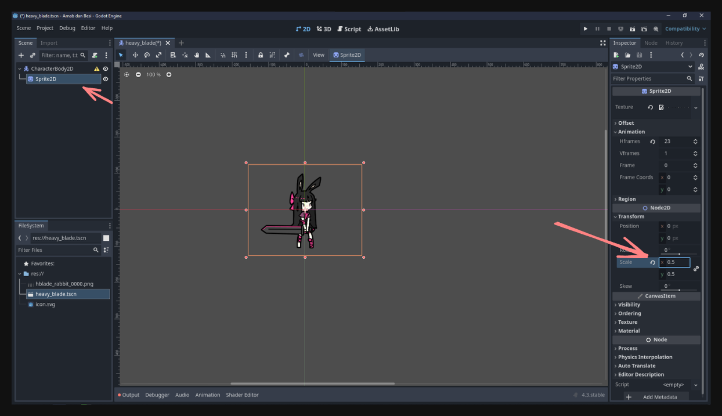
Task: Open the Movie Maker mode icon
Action: (x=656, y=29)
